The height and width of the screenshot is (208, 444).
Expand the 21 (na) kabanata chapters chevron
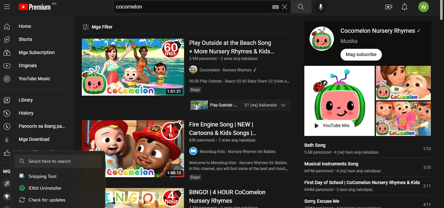pos(283,105)
